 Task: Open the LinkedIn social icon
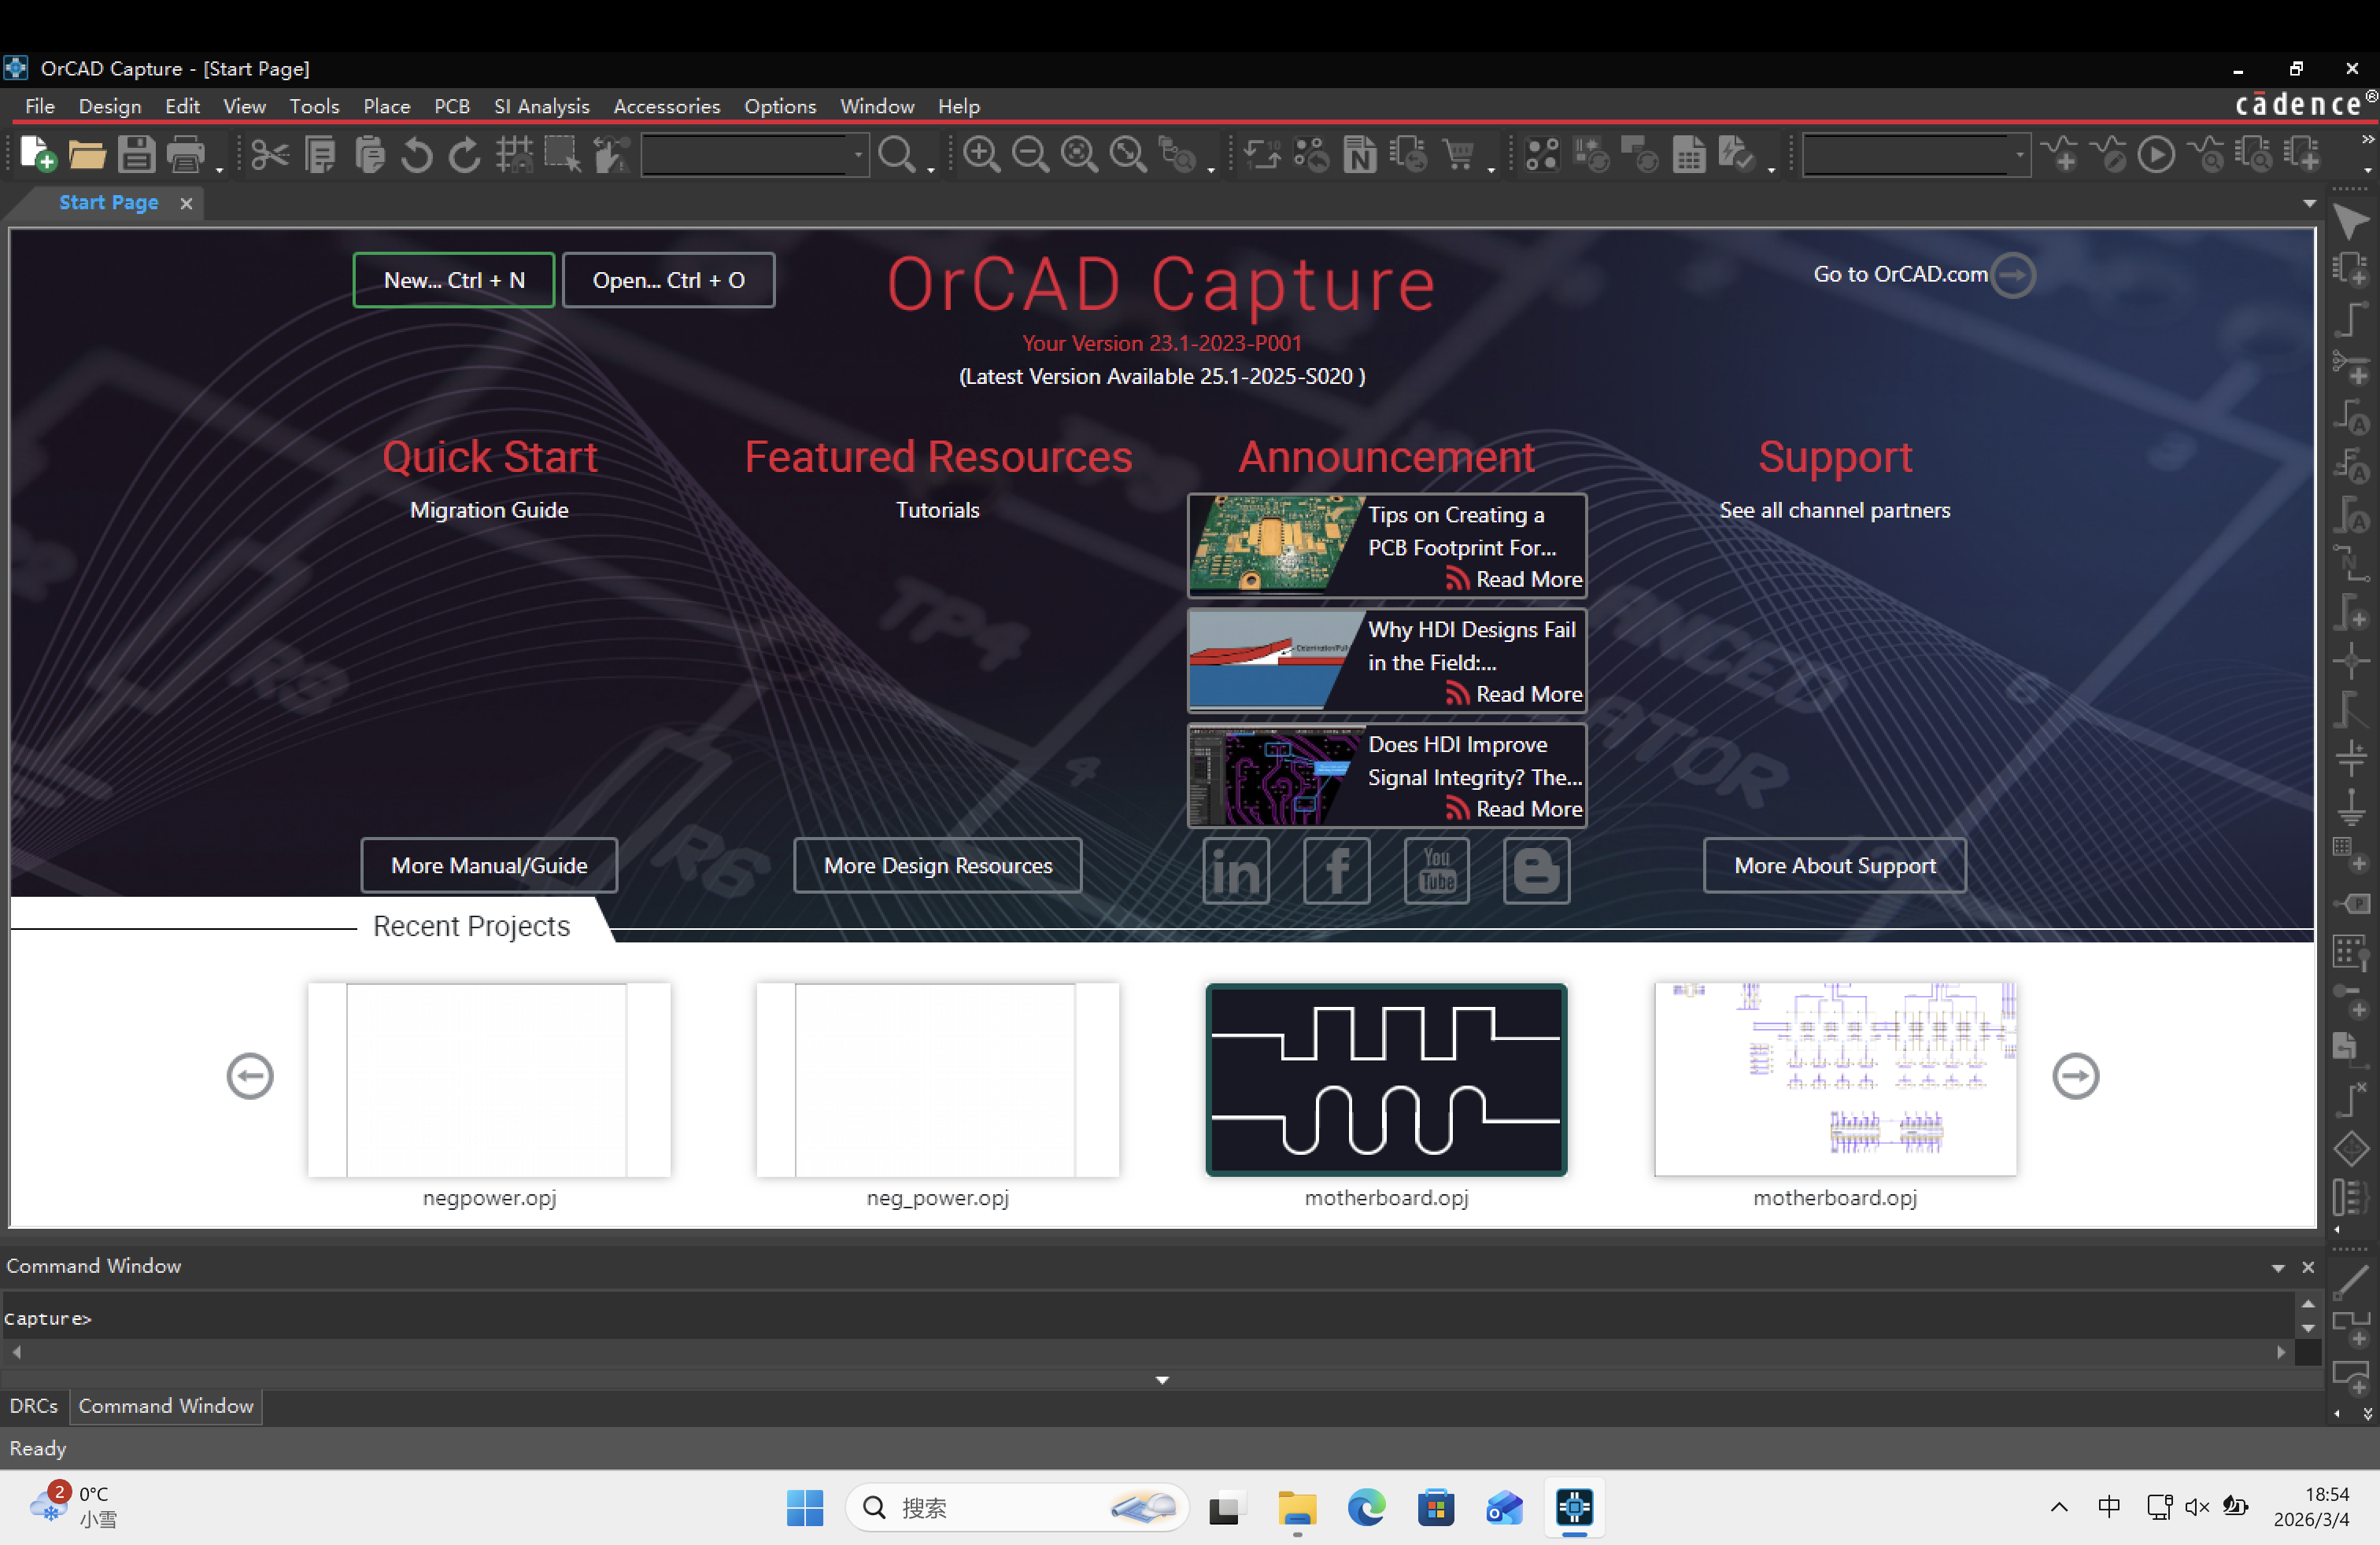click(x=1236, y=872)
